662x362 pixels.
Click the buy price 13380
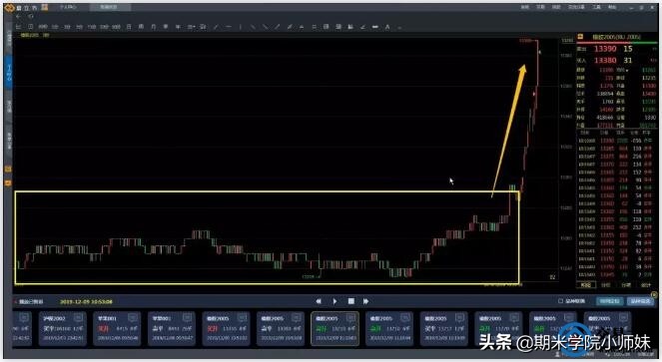pyautogui.click(x=605, y=60)
